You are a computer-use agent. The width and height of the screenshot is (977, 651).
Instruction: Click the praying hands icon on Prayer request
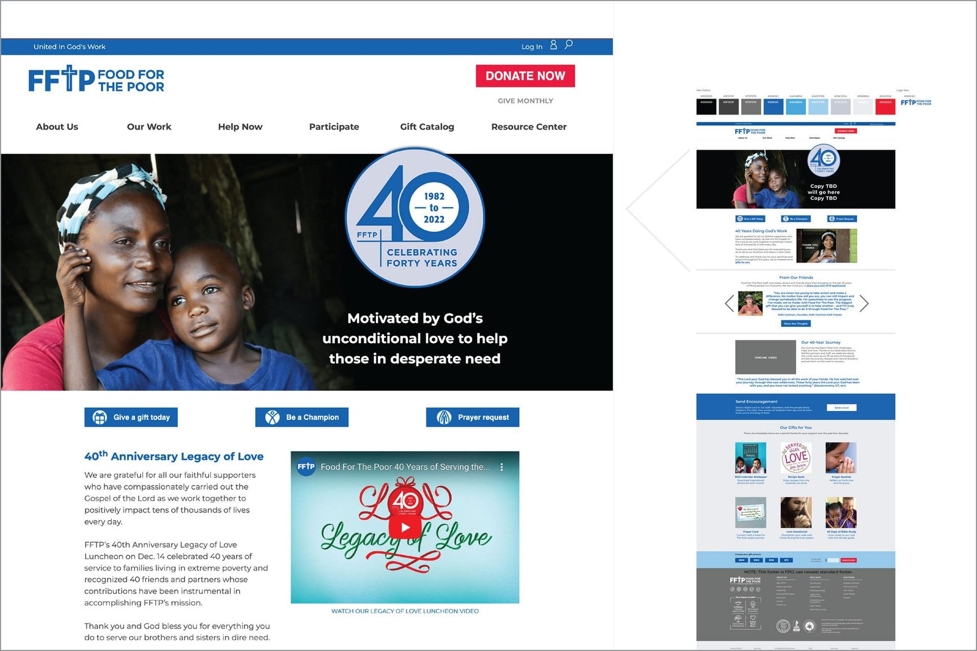coord(444,418)
